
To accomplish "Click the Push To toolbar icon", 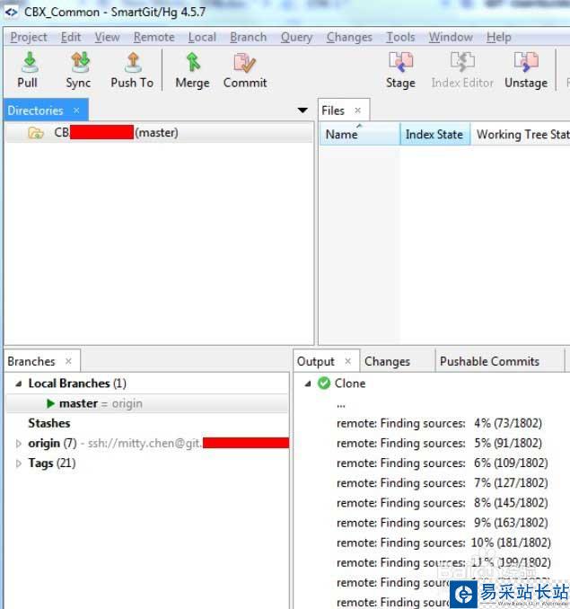I will (133, 62).
